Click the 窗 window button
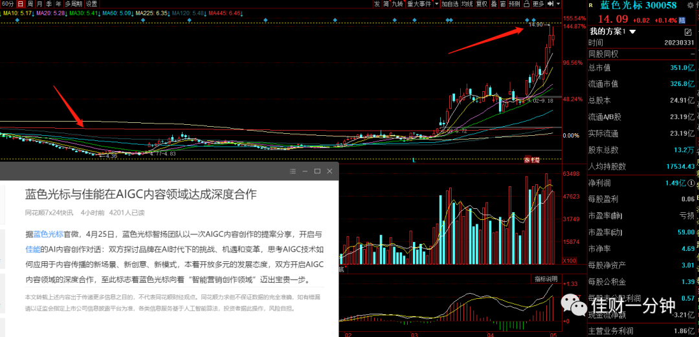This screenshot has height=337, width=699. point(503,4)
